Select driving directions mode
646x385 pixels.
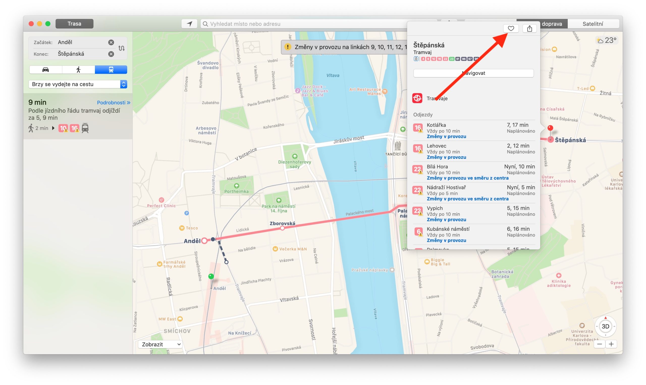46,70
